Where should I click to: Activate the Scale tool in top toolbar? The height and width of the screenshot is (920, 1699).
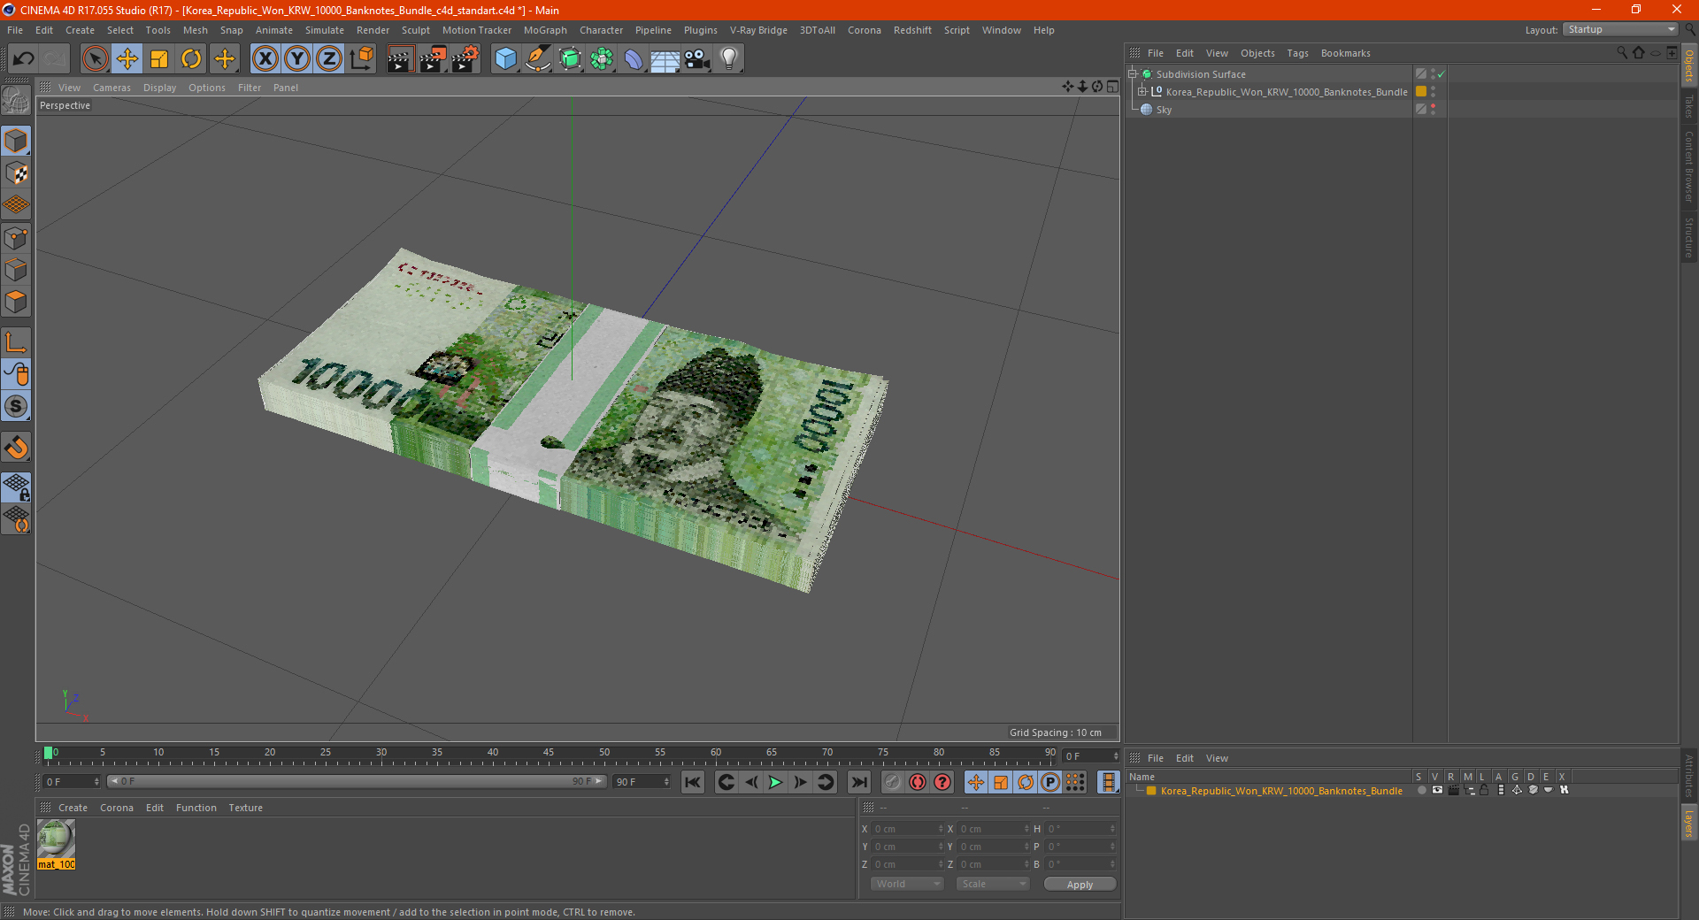[159, 59]
